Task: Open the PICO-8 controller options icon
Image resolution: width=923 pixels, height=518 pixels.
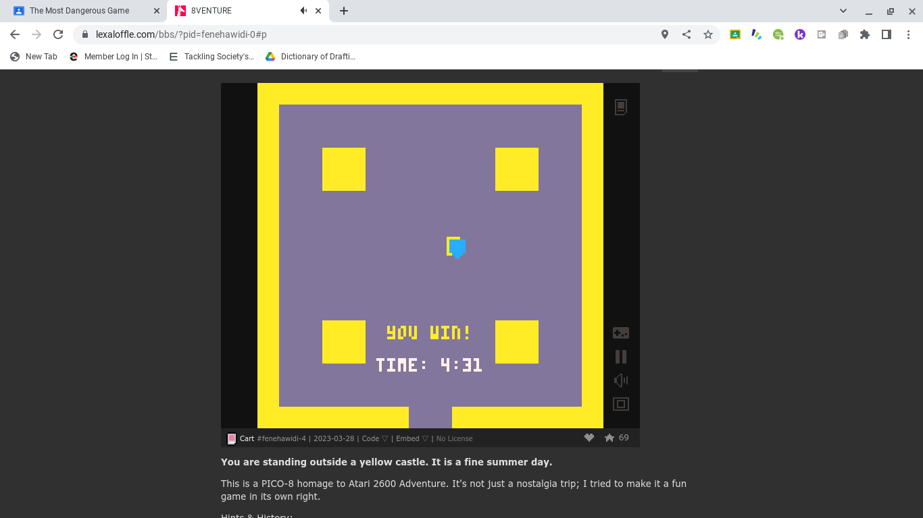Action: click(x=621, y=333)
